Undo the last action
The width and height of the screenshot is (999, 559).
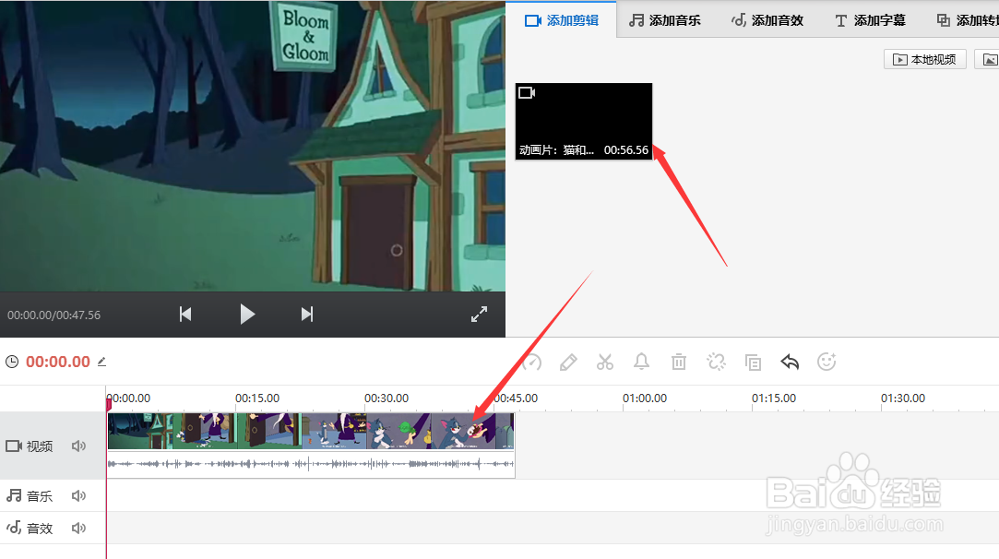pyautogui.click(x=790, y=362)
